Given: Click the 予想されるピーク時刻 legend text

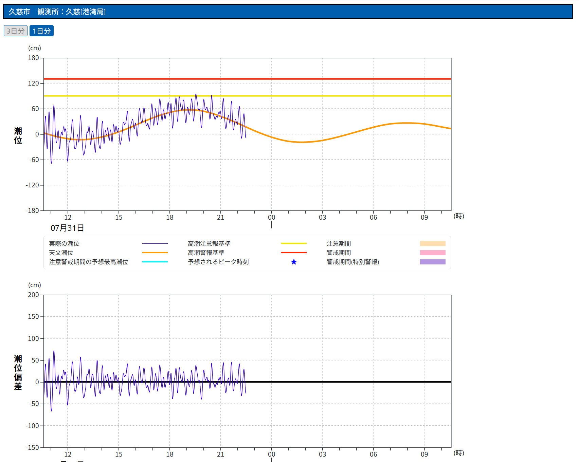Looking at the screenshot, I should 218,262.
